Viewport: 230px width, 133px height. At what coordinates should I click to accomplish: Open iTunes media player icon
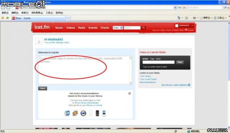(x=67, y=113)
